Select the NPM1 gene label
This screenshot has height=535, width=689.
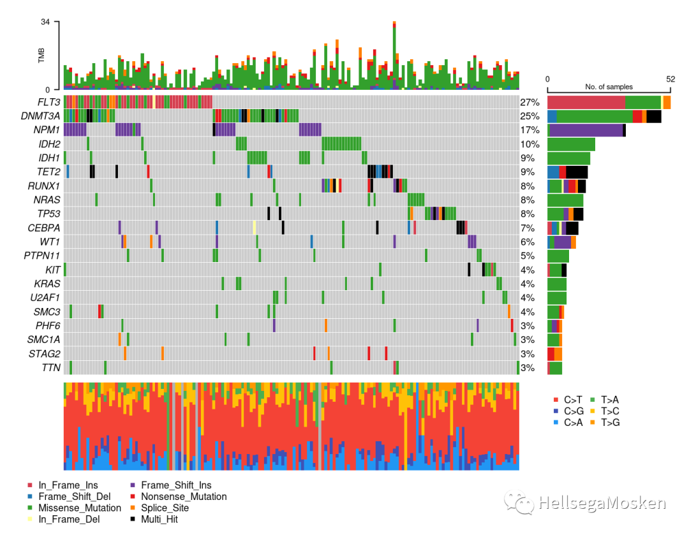click(47, 130)
